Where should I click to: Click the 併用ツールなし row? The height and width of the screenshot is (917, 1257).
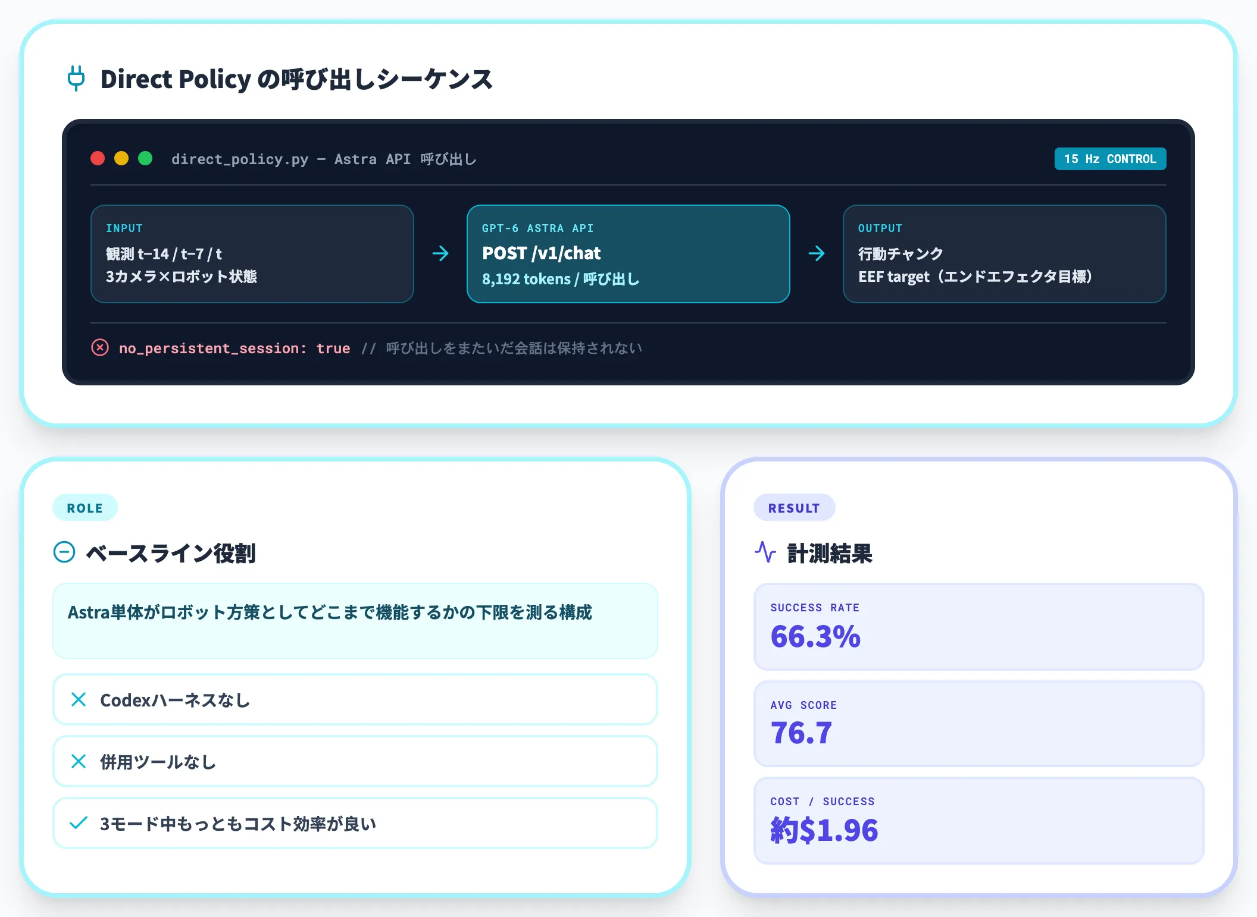point(355,761)
